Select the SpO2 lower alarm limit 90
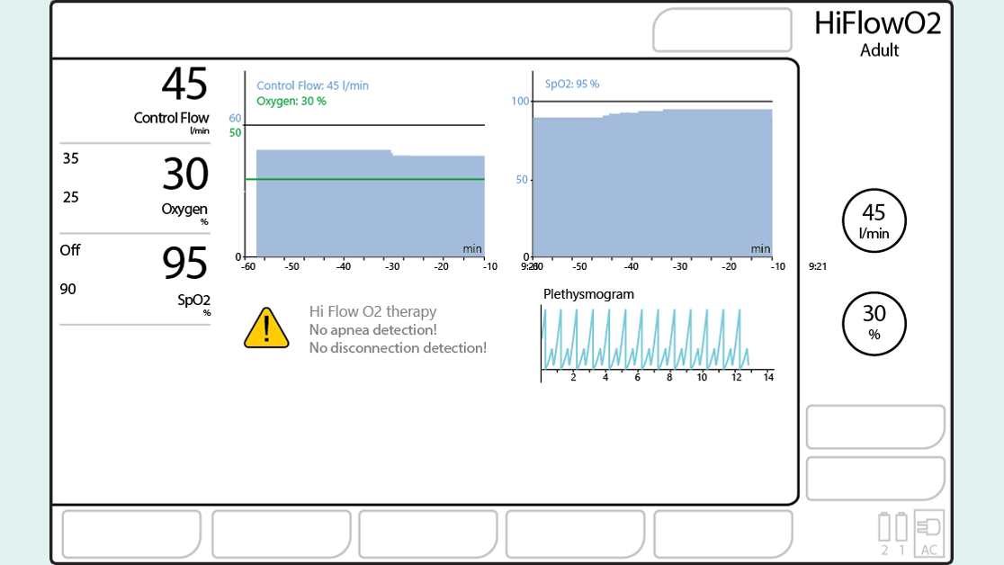This screenshot has height=565, width=1004. (x=68, y=289)
